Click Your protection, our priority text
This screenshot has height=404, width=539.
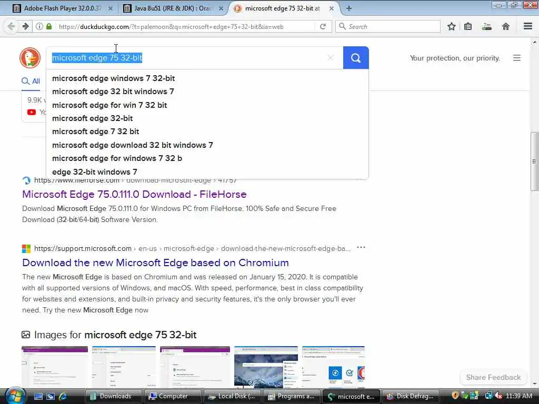pos(455,58)
